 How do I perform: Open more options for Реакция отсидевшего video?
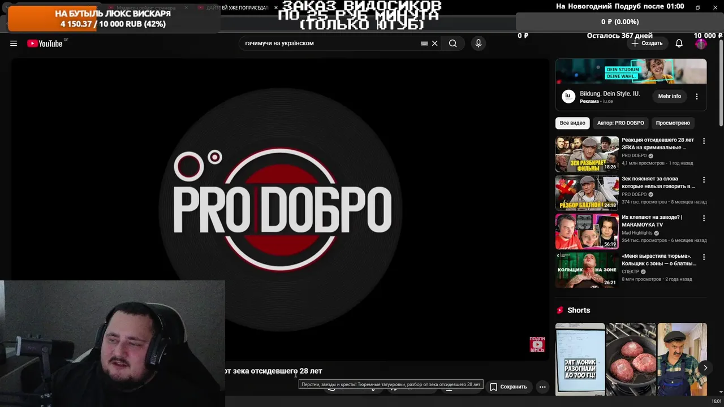coord(704,141)
